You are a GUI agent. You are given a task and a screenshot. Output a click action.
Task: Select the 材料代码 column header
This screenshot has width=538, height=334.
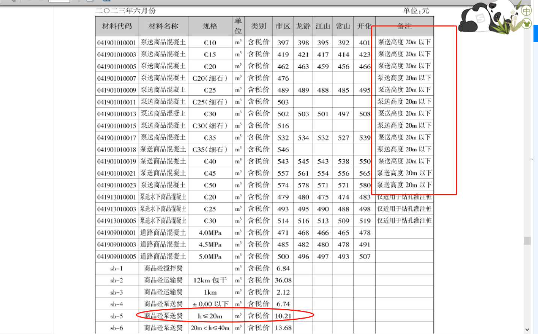point(117,26)
